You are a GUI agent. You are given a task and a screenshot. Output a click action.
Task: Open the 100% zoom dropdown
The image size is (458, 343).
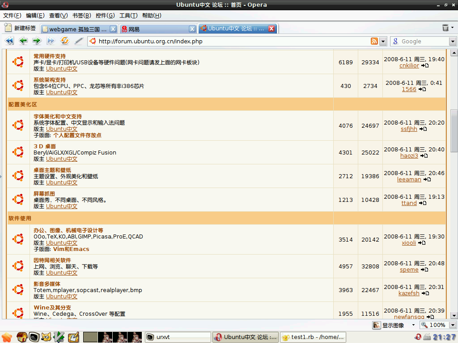(453, 325)
